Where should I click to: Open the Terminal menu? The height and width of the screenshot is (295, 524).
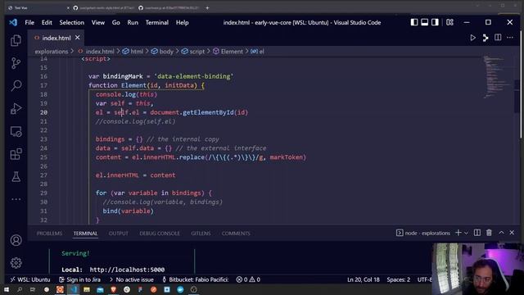coord(156,22)
